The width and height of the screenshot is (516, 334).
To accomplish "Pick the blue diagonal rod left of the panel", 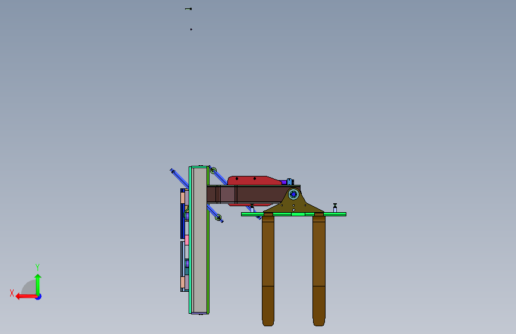I will 179,178.
